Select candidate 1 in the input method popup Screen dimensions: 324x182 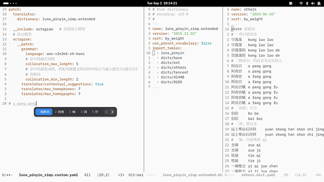[44, 112]
